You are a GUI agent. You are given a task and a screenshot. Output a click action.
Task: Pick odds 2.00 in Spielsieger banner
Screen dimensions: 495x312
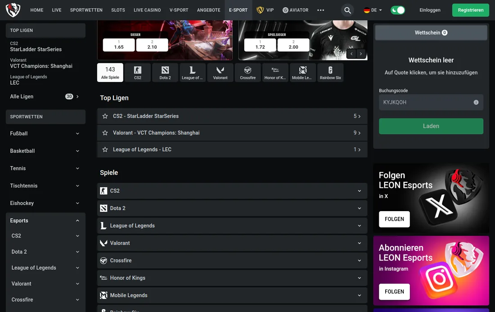(293, 45)
